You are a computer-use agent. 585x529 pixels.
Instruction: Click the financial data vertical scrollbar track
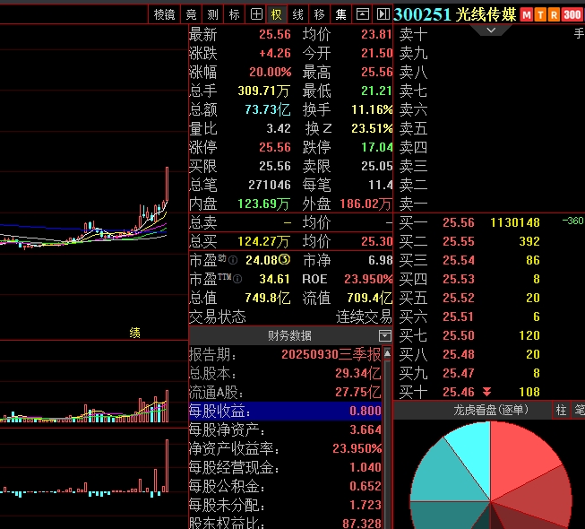pos(387,444)
